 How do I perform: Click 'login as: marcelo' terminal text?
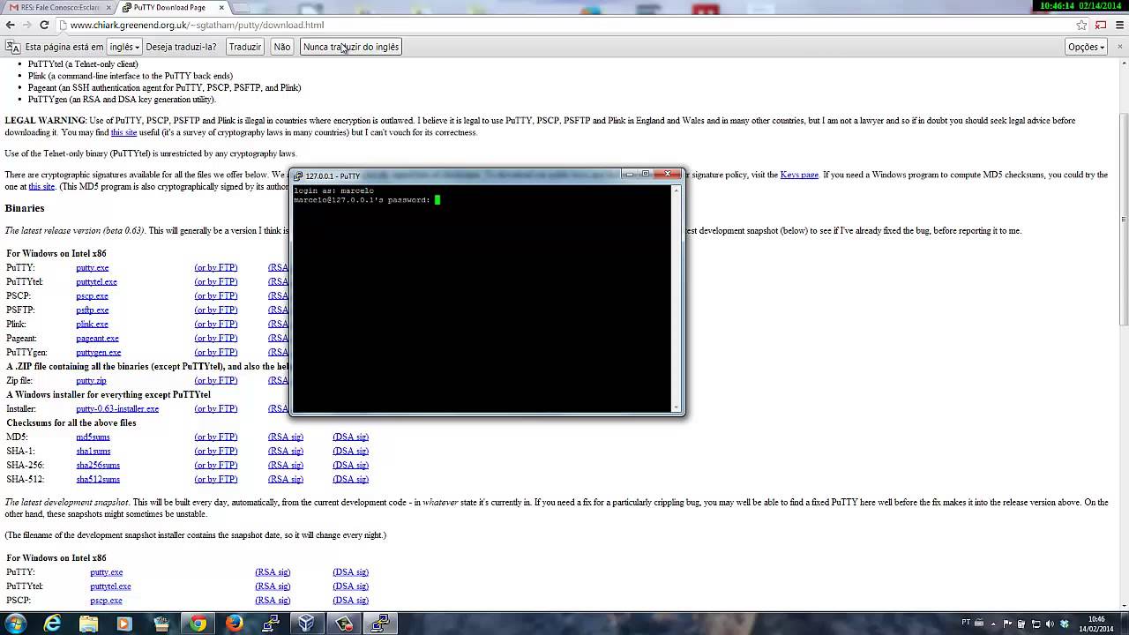pyautogui.click(x=333, y=190)
